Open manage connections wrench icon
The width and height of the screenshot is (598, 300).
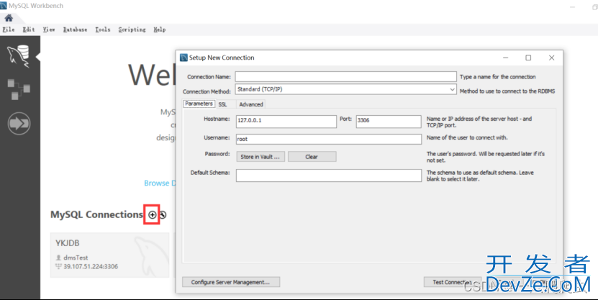point(163,215)
